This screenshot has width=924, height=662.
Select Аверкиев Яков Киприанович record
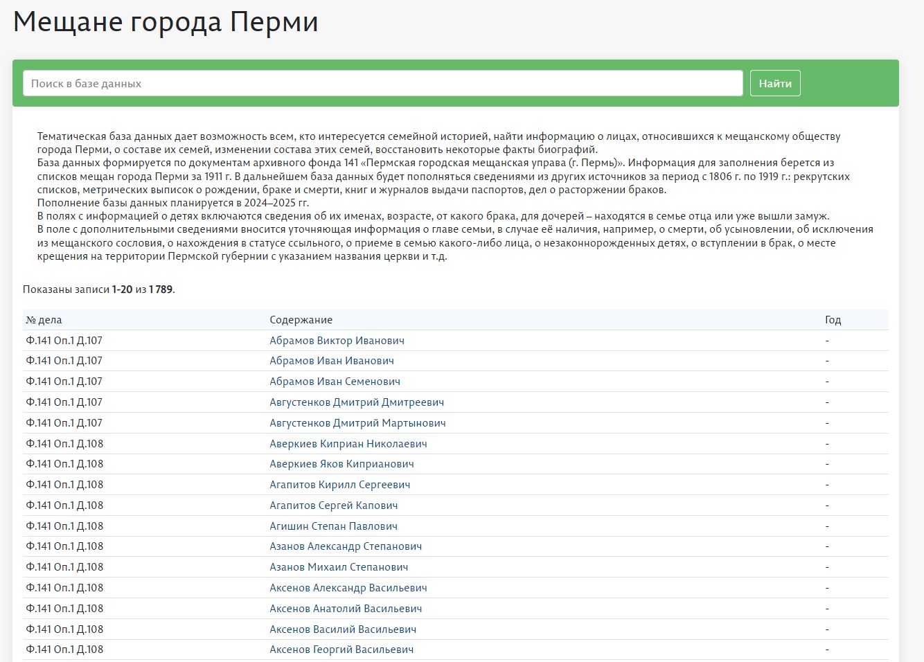pyautogui.click(x=341, y=464)
